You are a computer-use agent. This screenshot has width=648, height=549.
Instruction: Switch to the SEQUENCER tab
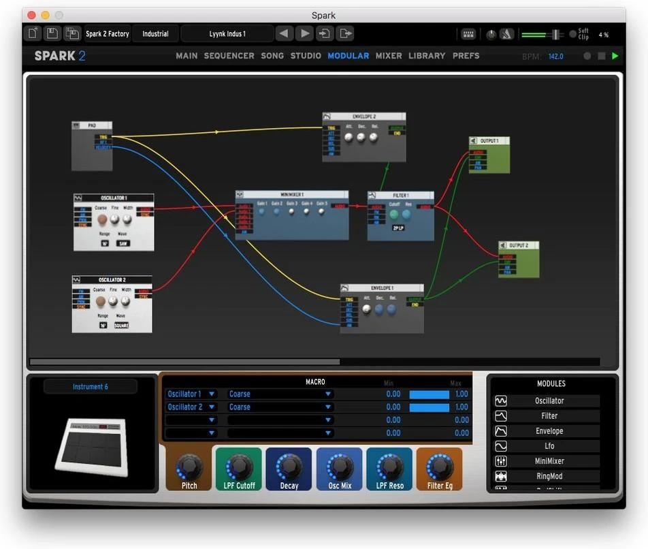[229, 56]
